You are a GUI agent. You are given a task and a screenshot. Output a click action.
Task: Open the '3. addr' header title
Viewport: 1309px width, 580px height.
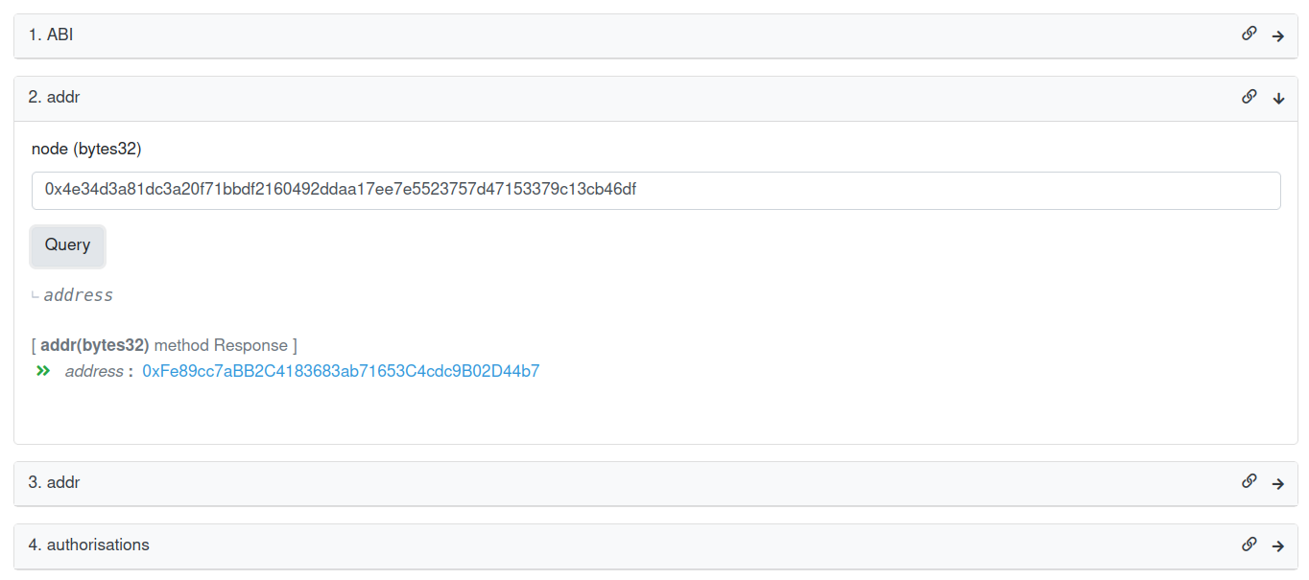pyautogui.click(x=54, y=482)
